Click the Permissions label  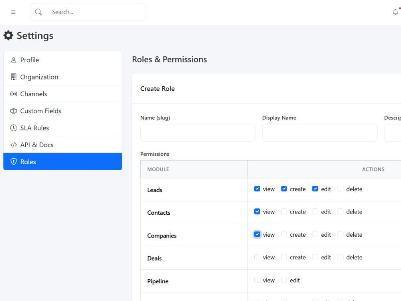coord(155,154)
